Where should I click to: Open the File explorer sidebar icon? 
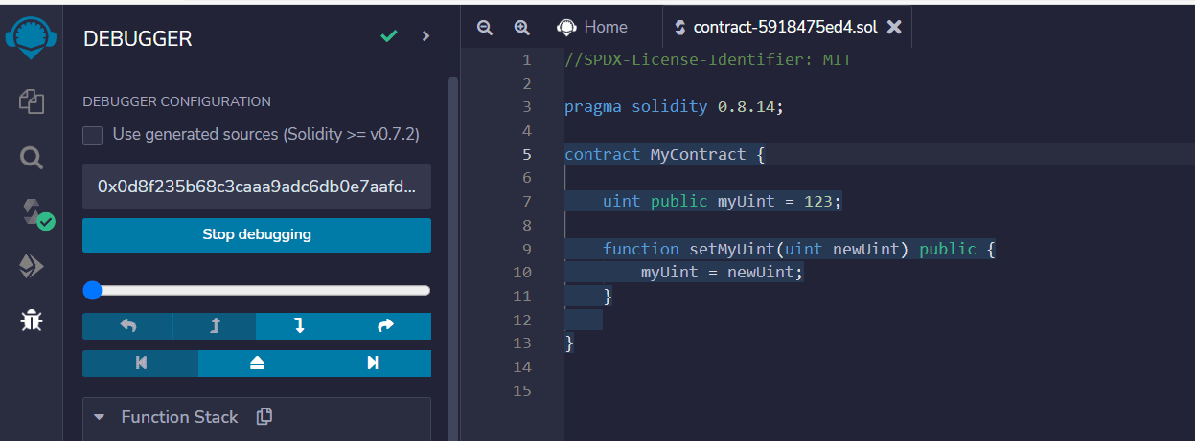(32, 100)
